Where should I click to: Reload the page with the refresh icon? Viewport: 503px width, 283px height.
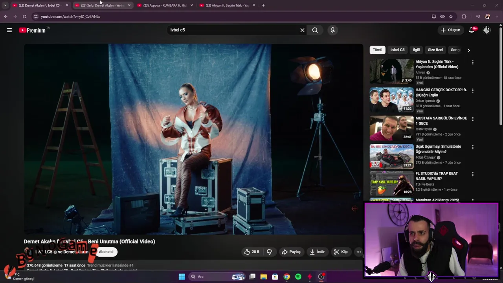24,17
